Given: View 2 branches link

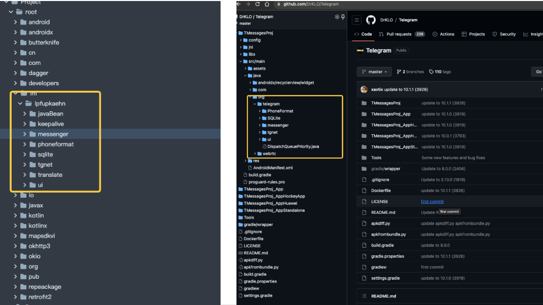Looking at the screenshot, I should [x=410, y=71].
